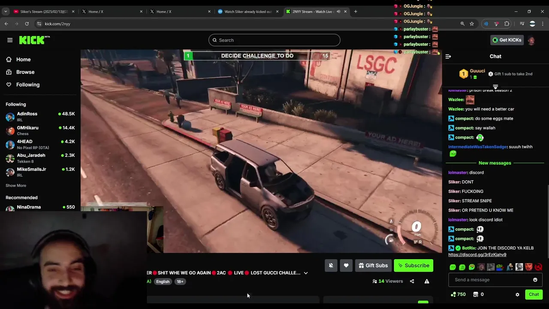Switch to Sliker's Stream YouTube tab
The image size is (549, 309).
[44, 12]
